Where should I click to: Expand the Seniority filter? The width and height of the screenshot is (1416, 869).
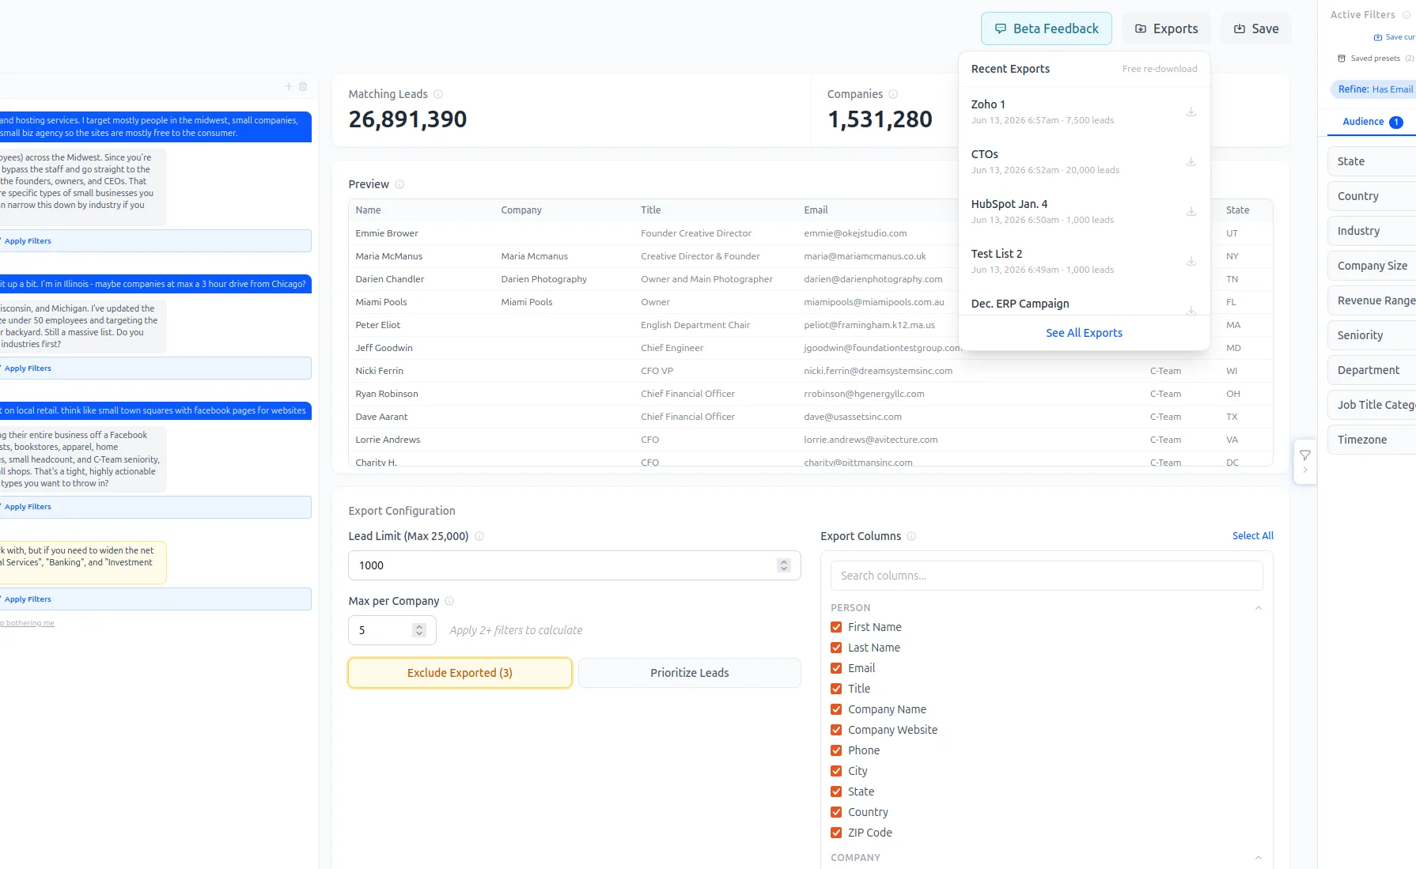click(x=1372, y=335)
